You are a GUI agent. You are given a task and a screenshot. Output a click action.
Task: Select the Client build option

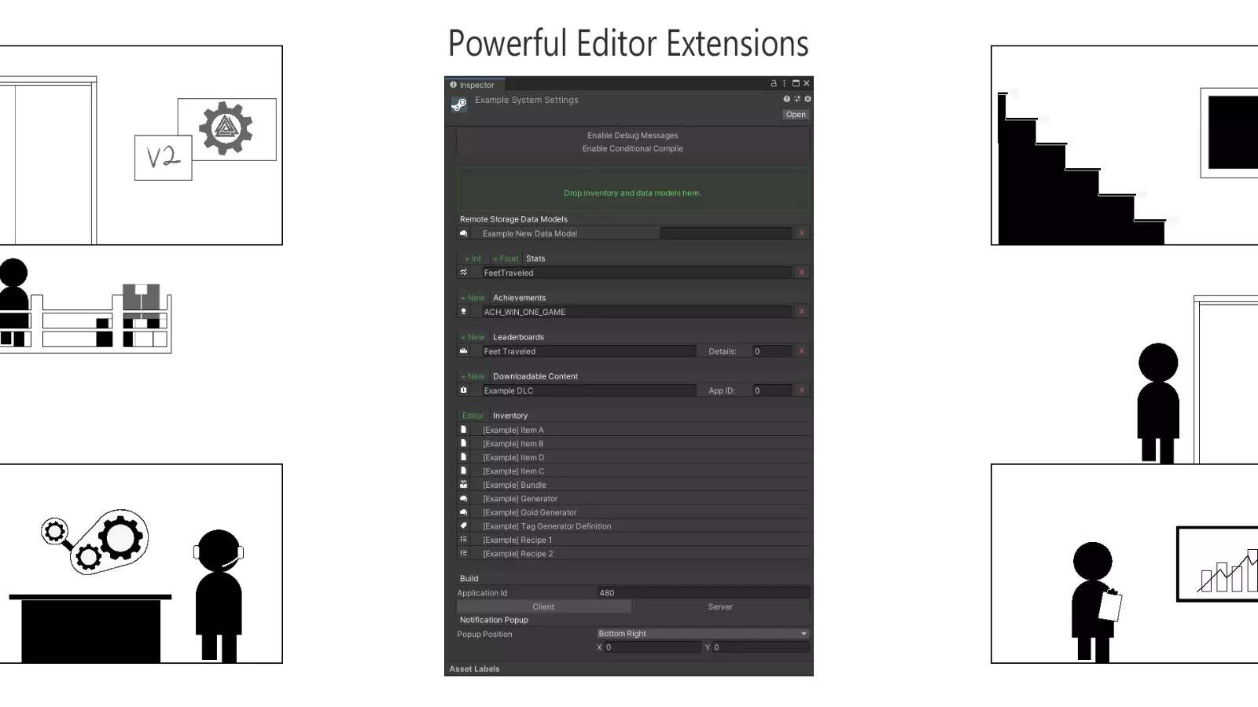(543, 606)
